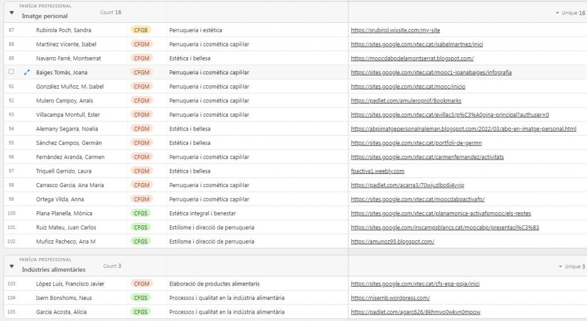The image size is (587, 321).
Task: Open the amunoz95.blogspot.com link
Action: (392, 241)
